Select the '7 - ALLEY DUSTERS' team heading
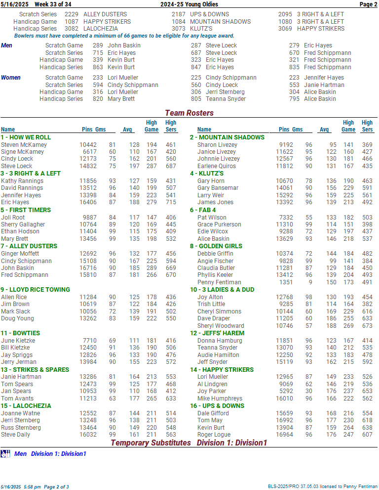 [29, 246]
